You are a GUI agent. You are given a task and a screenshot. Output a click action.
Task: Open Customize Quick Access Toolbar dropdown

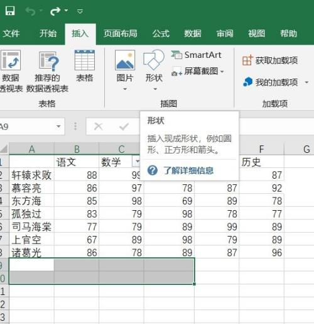pos(80,11)
